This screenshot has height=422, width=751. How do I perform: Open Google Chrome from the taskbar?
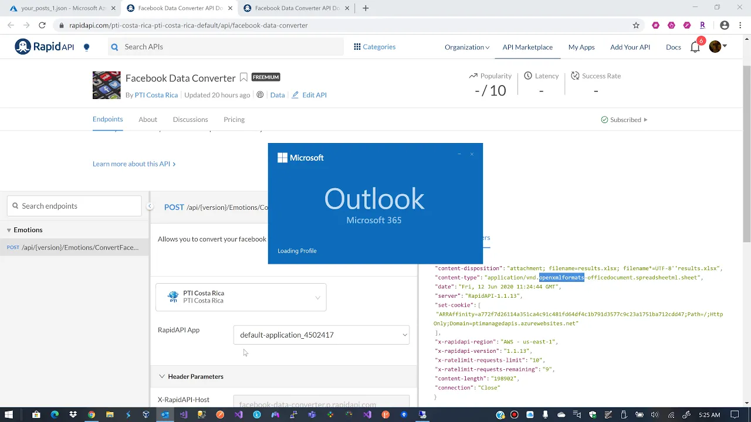(92, 414)
